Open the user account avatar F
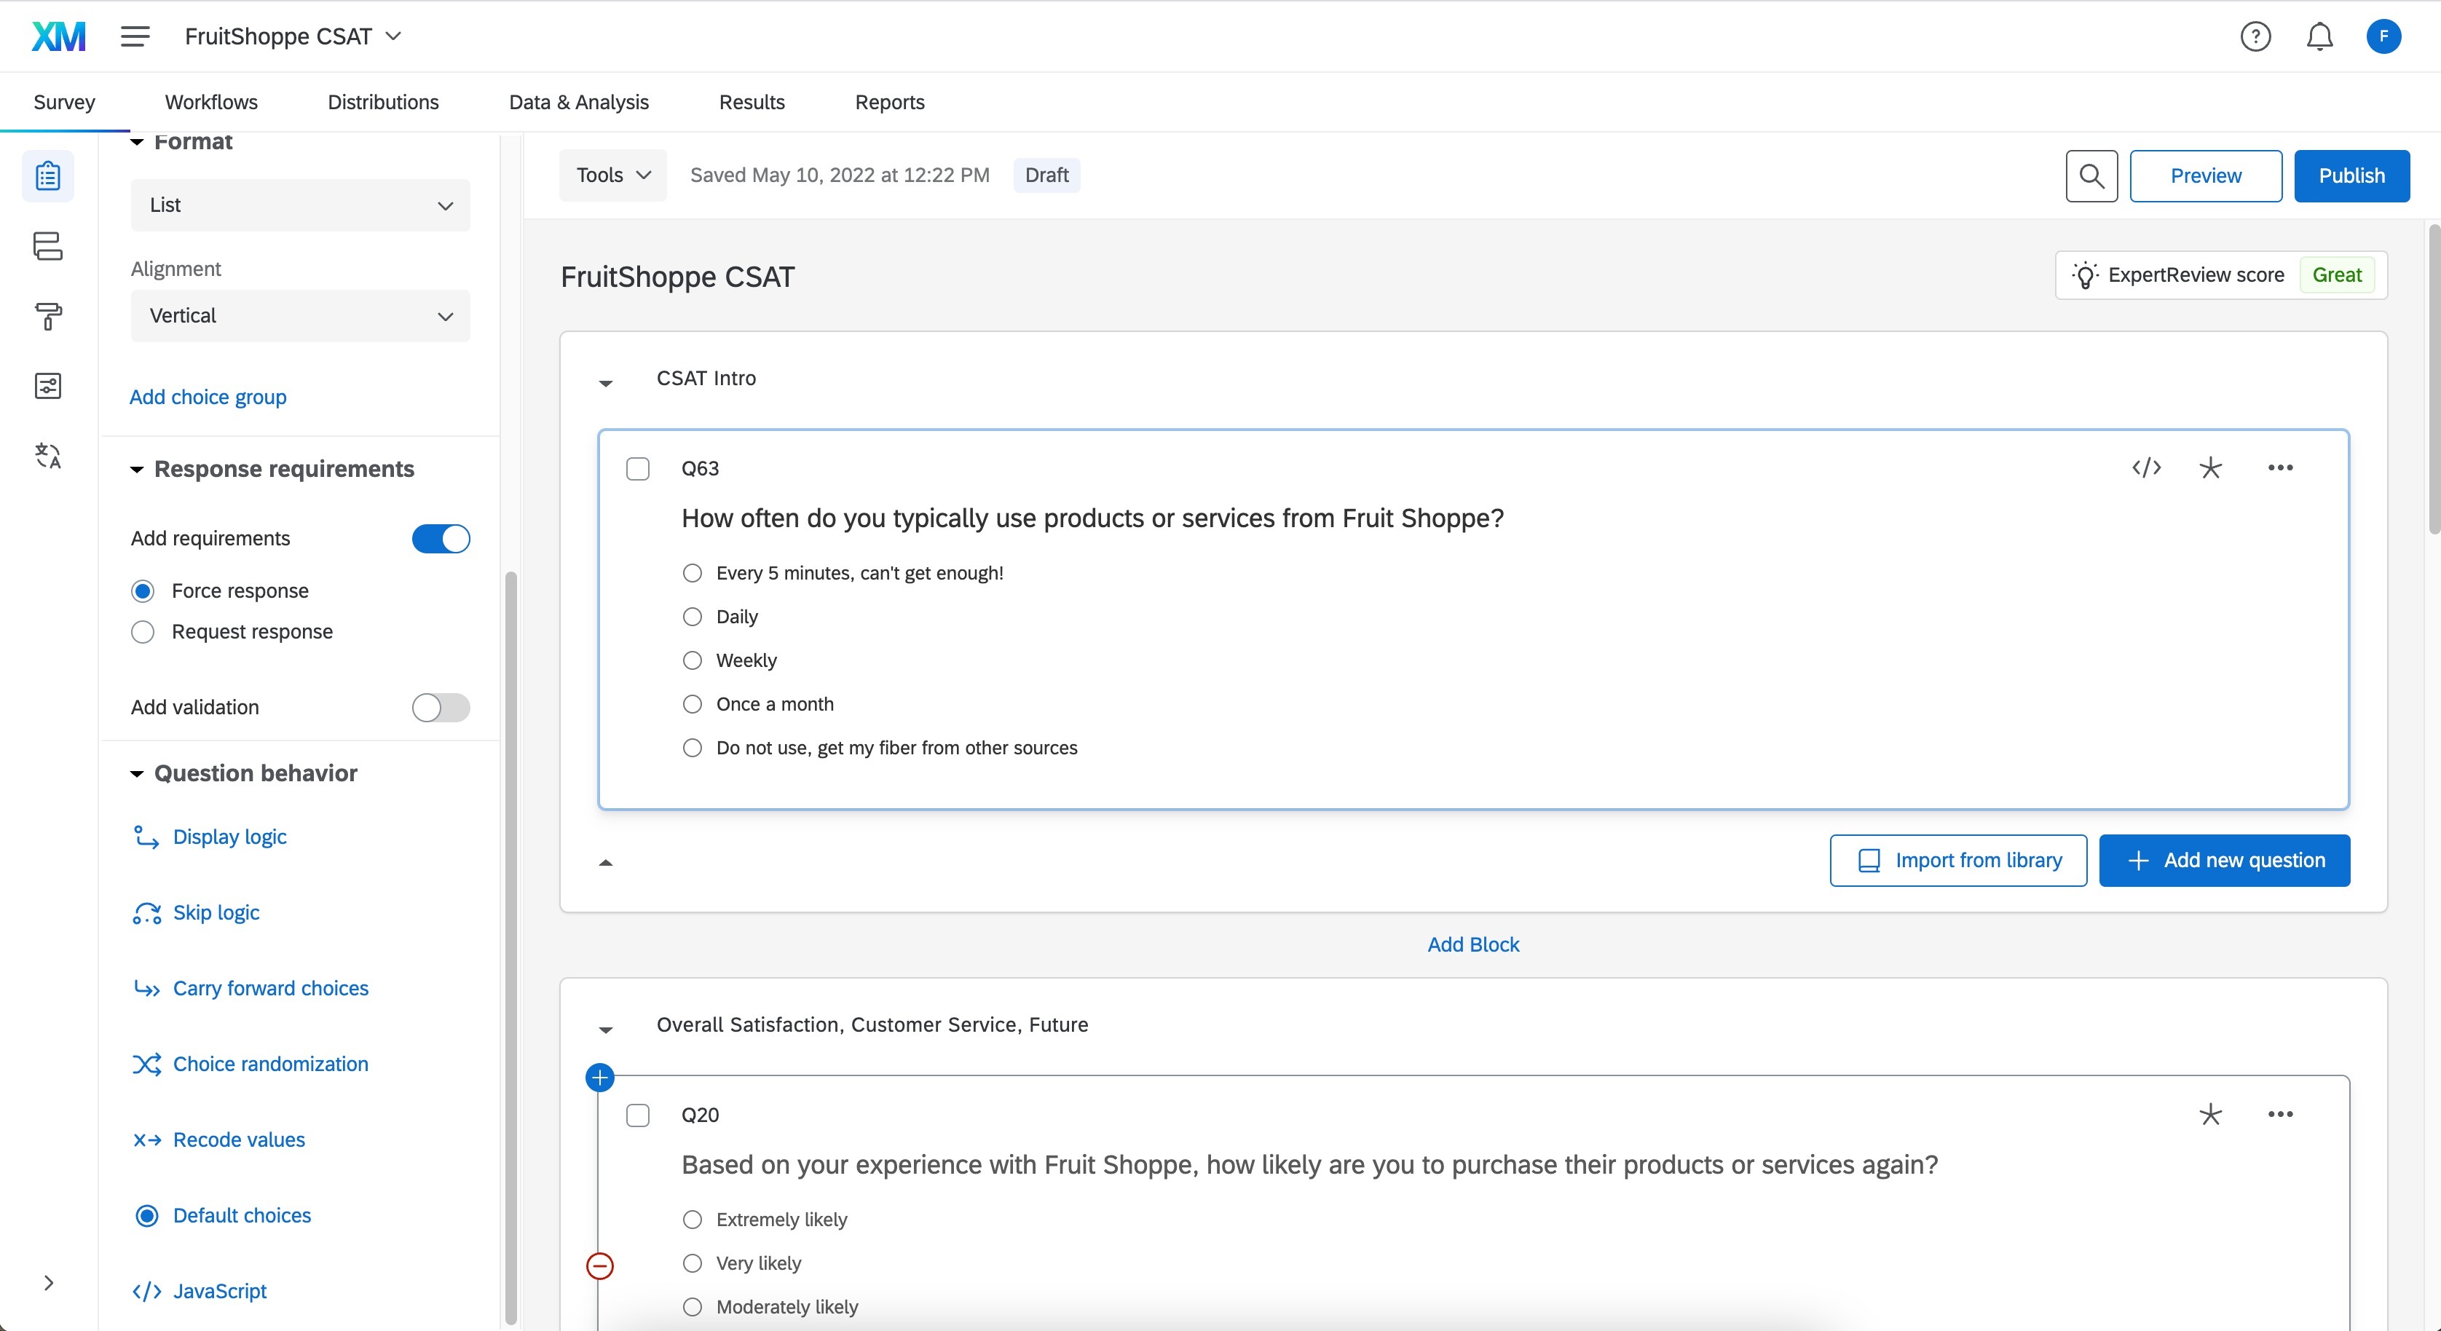The image size is (2441, 1331). [x=2383, y=36]
